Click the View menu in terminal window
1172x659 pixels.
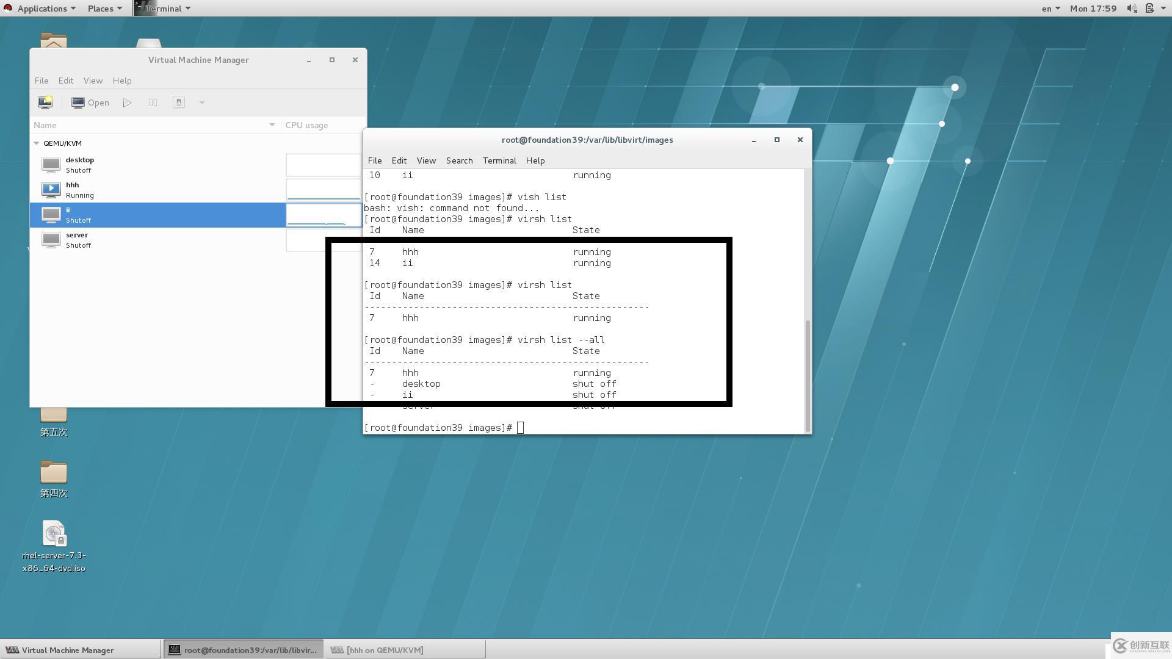coord(425,160)
